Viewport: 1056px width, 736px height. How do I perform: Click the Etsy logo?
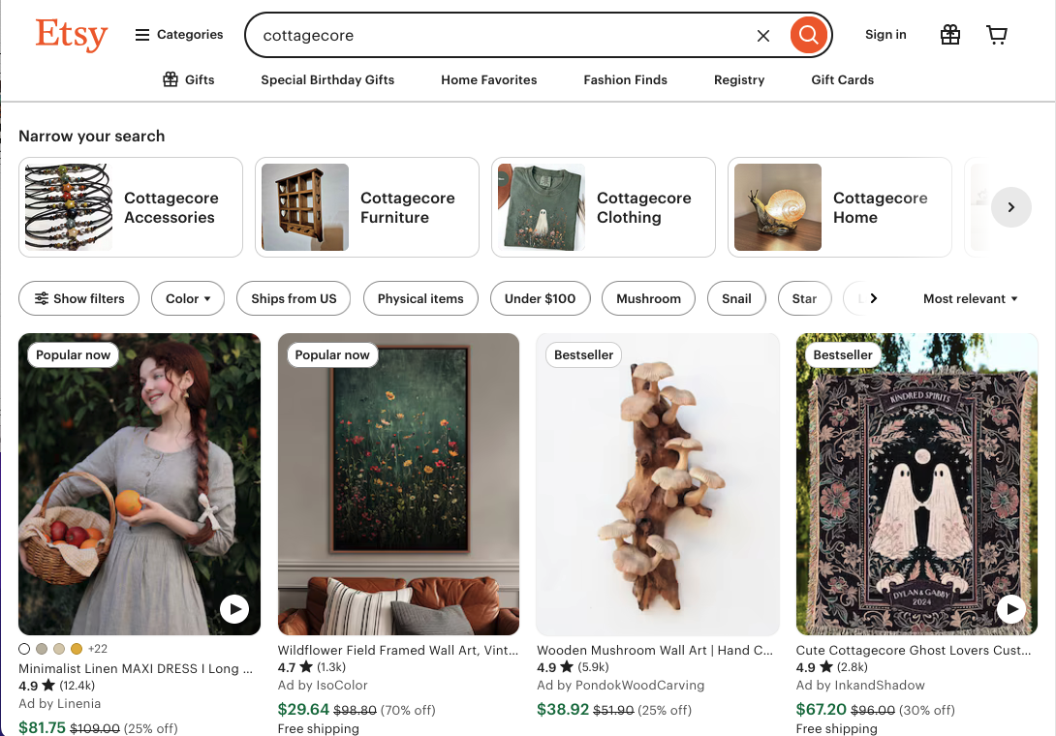(71, 35)
